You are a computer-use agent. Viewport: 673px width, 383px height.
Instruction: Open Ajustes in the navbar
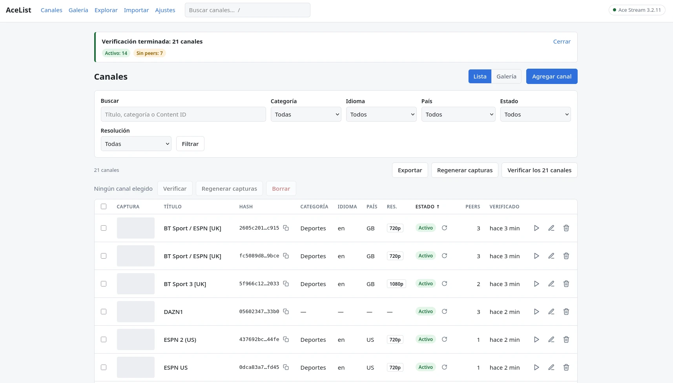(165, 10)
